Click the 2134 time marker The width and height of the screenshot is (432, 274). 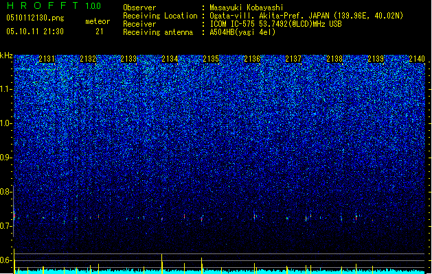[170, 59]
